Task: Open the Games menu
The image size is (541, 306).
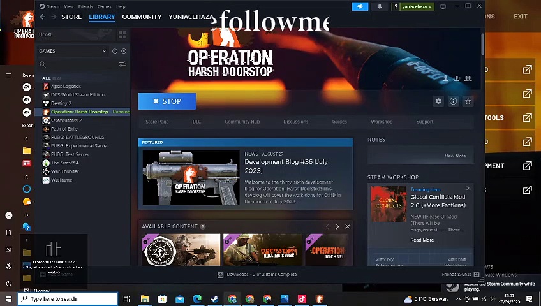Action: tap(104, 6)
